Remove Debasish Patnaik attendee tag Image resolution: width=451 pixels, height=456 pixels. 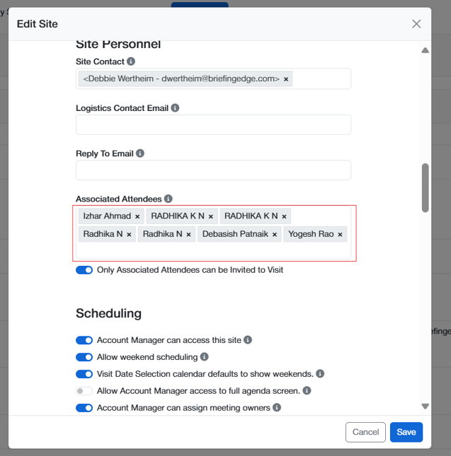pos(275,235)
